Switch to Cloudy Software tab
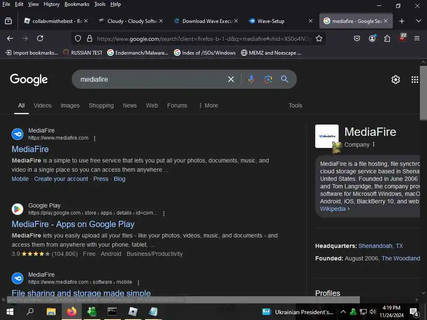The height and width of the screenshot is (320, 427). coord(130,21)
